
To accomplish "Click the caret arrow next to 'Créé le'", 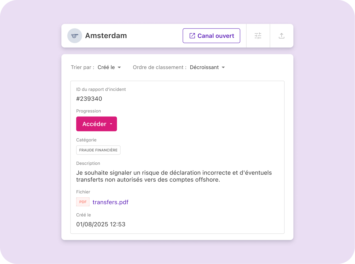I will pyautogui.click(x=119, y=67).
